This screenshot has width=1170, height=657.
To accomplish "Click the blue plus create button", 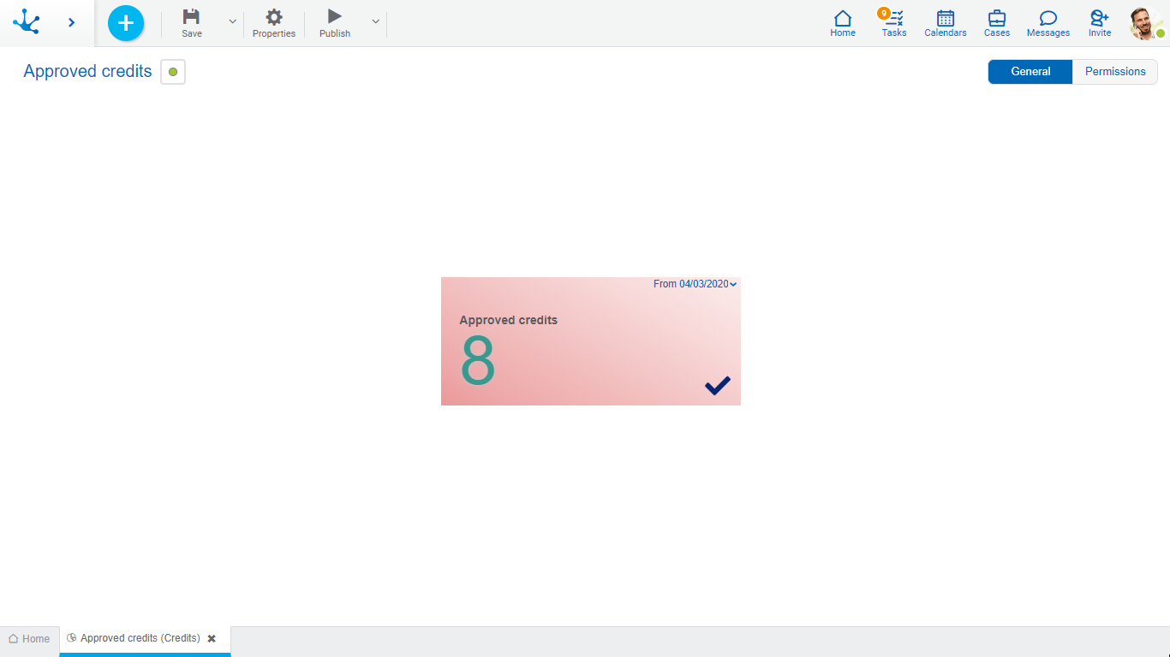I will point(126,23).
